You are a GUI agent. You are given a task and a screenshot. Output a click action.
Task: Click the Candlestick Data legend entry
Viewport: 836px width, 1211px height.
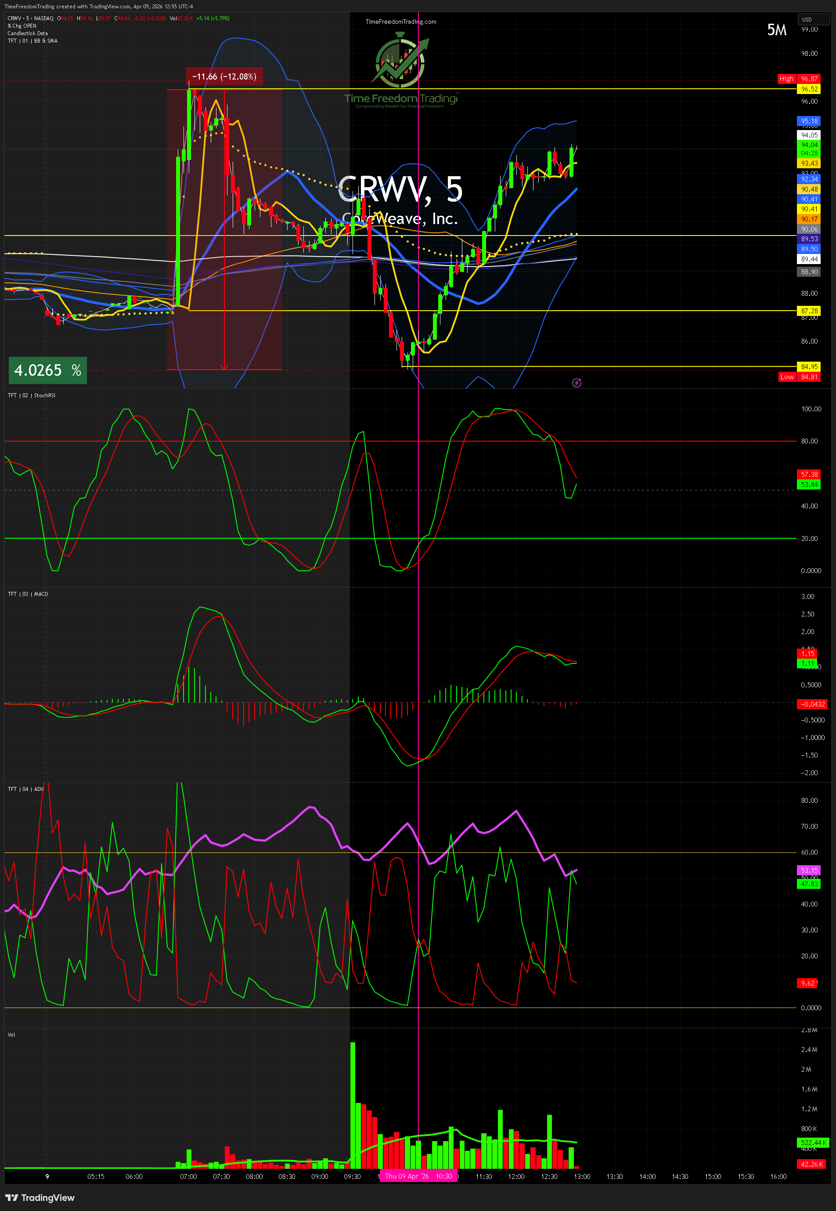[27, 33]
